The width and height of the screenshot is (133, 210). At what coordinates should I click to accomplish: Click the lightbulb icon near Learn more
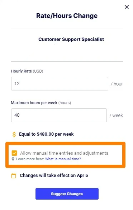13,159
